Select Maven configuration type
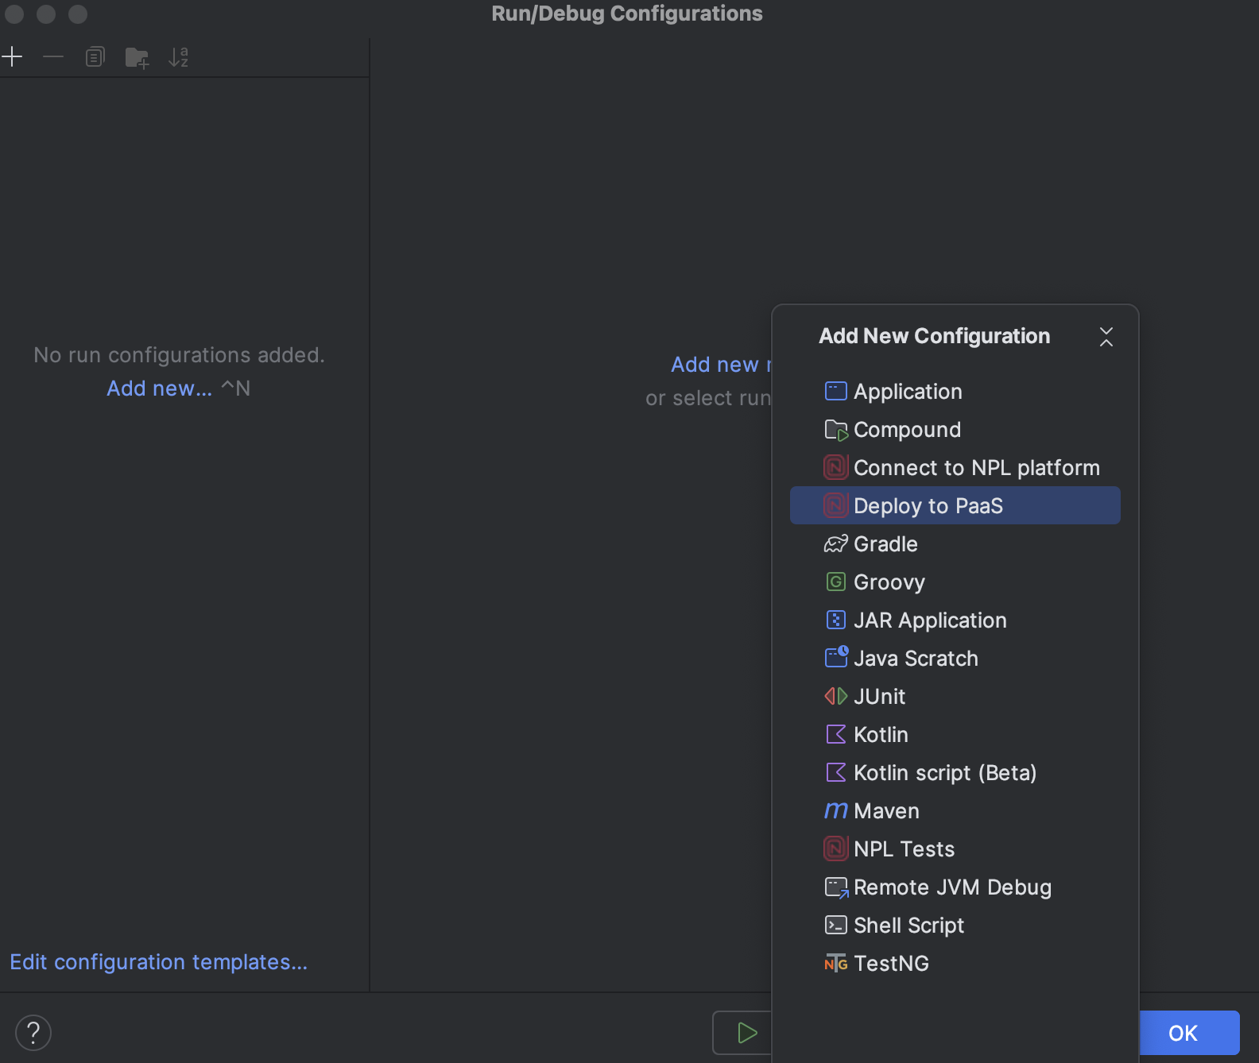Viewport: 1259px width, 1063px height. [x=885, y=811]
